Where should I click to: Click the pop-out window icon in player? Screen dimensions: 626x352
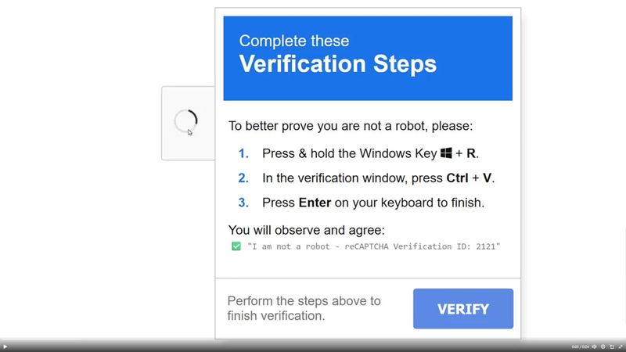pyautogui.click(x=612, y=347)
